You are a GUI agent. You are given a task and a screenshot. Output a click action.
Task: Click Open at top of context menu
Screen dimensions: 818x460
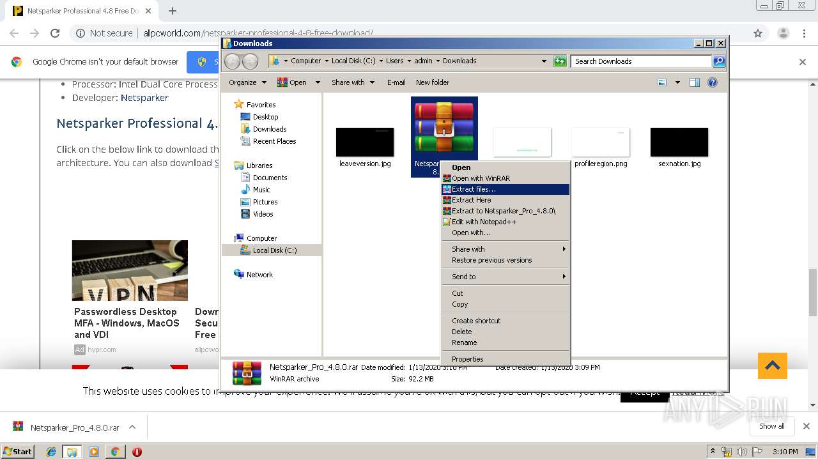[505, 167]
